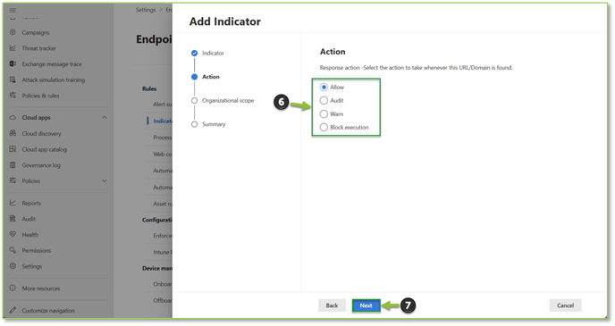
Task: Click the Response action description text
Action: pos(416,68)
